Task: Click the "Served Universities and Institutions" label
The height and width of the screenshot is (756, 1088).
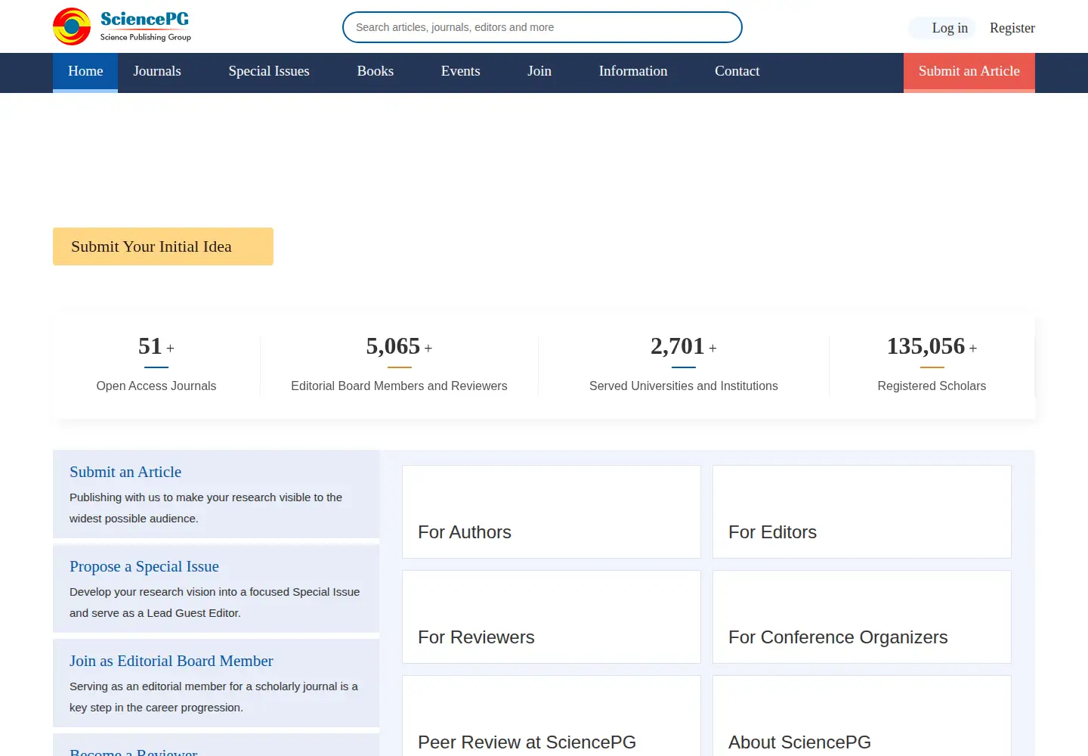Action: coord(684,386)
